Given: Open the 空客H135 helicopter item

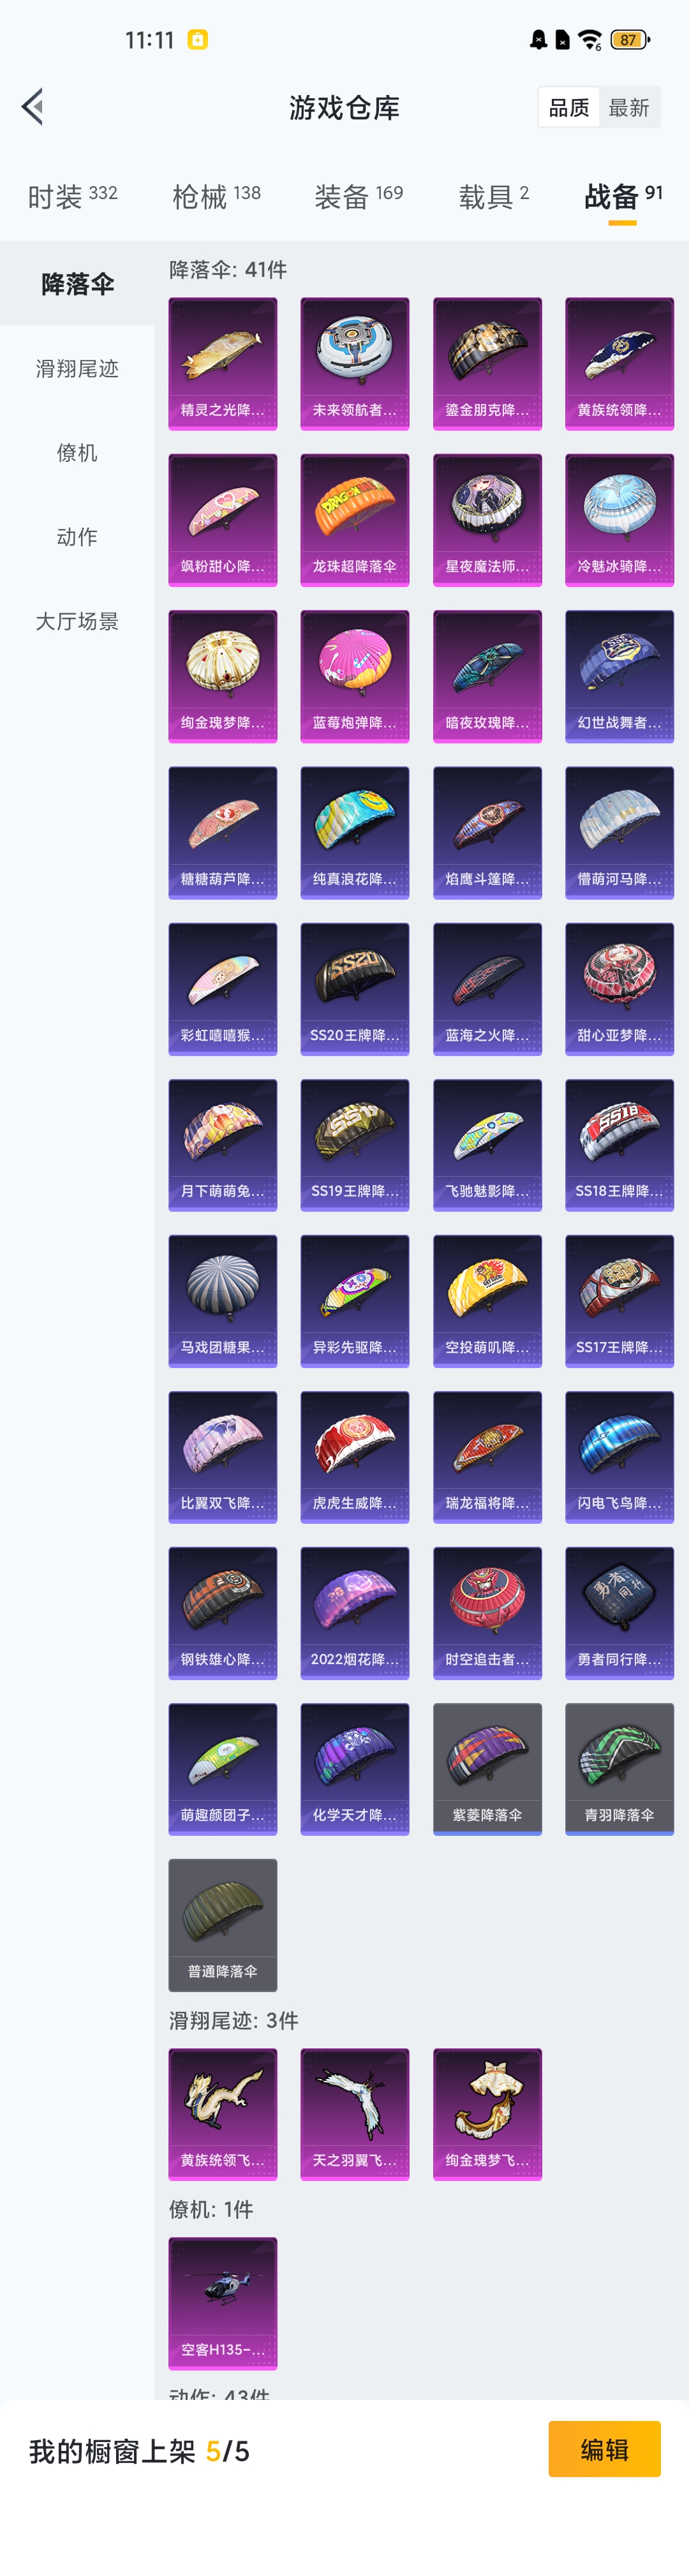Looking at the screenshot, I should coord(223,2303).
